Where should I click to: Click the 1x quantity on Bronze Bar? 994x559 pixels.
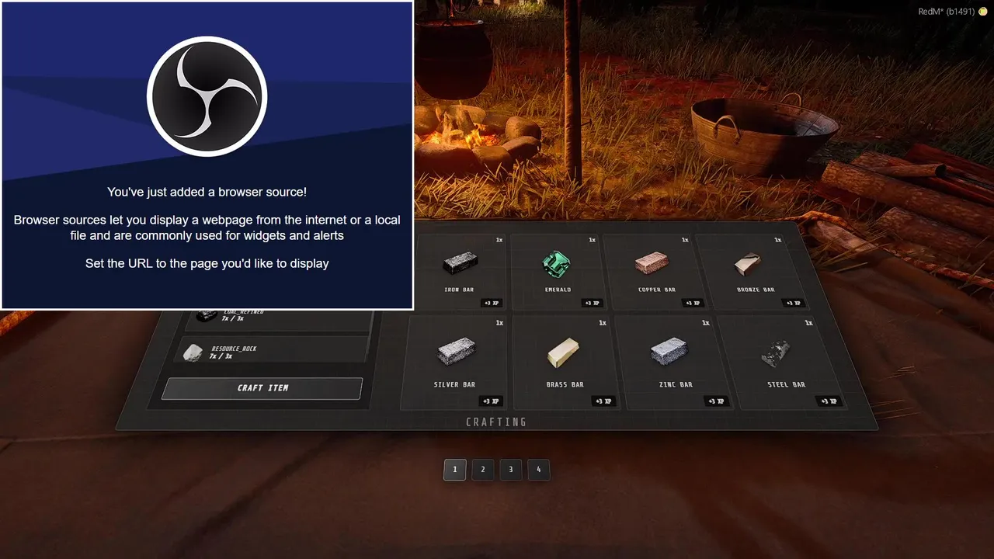coord(777,241)
